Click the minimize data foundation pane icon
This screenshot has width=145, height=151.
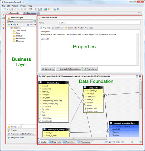(140, 76)
